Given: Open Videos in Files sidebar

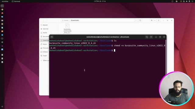Looking at the screenshot, I should point(44,52).
